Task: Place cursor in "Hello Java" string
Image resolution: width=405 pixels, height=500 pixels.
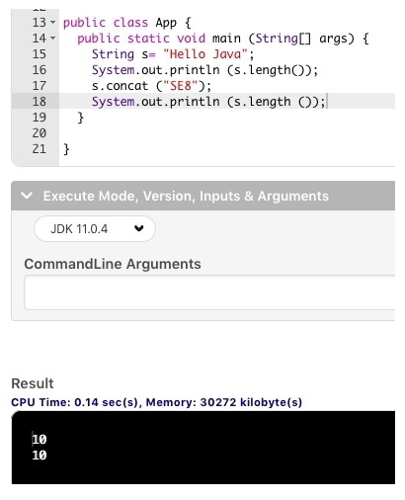Action: coord(205,54)
